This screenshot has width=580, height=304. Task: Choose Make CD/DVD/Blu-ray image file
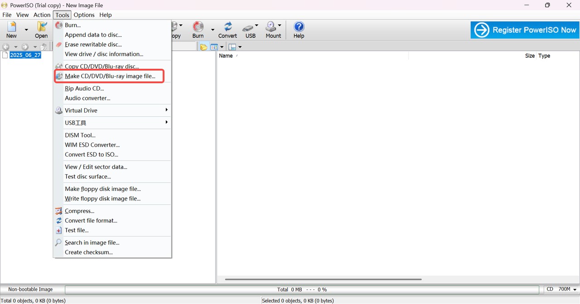click(109, 76)
